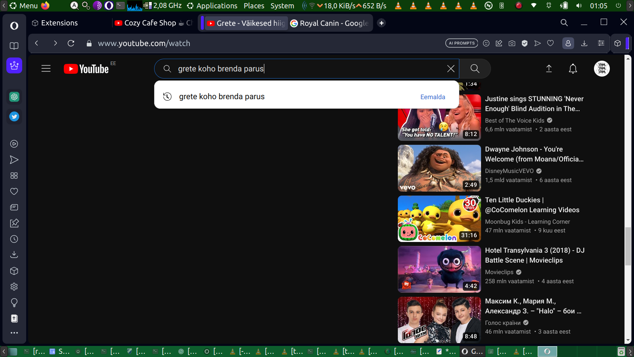Open the ad blocker shield settings
Screen dimensions: 634x357
click(x=525, y=43)
